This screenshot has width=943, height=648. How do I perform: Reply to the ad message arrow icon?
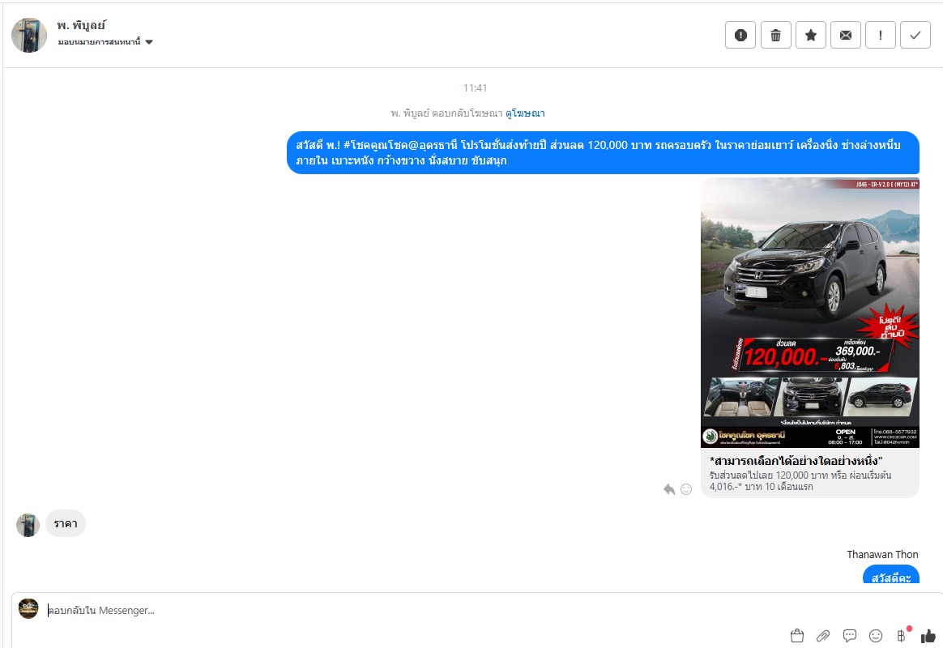coord(668,489)
